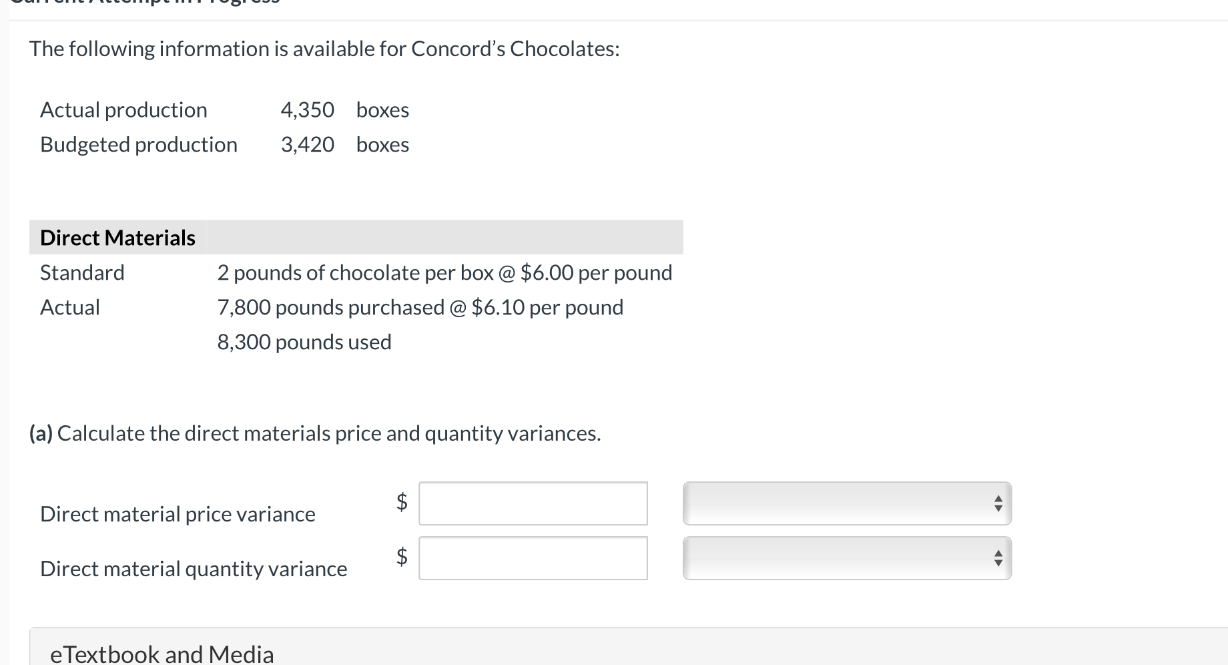Click the Direct material price variance label
This screenshot has width=1228, height=665.
pyautogui.click(x=178, y=514)
